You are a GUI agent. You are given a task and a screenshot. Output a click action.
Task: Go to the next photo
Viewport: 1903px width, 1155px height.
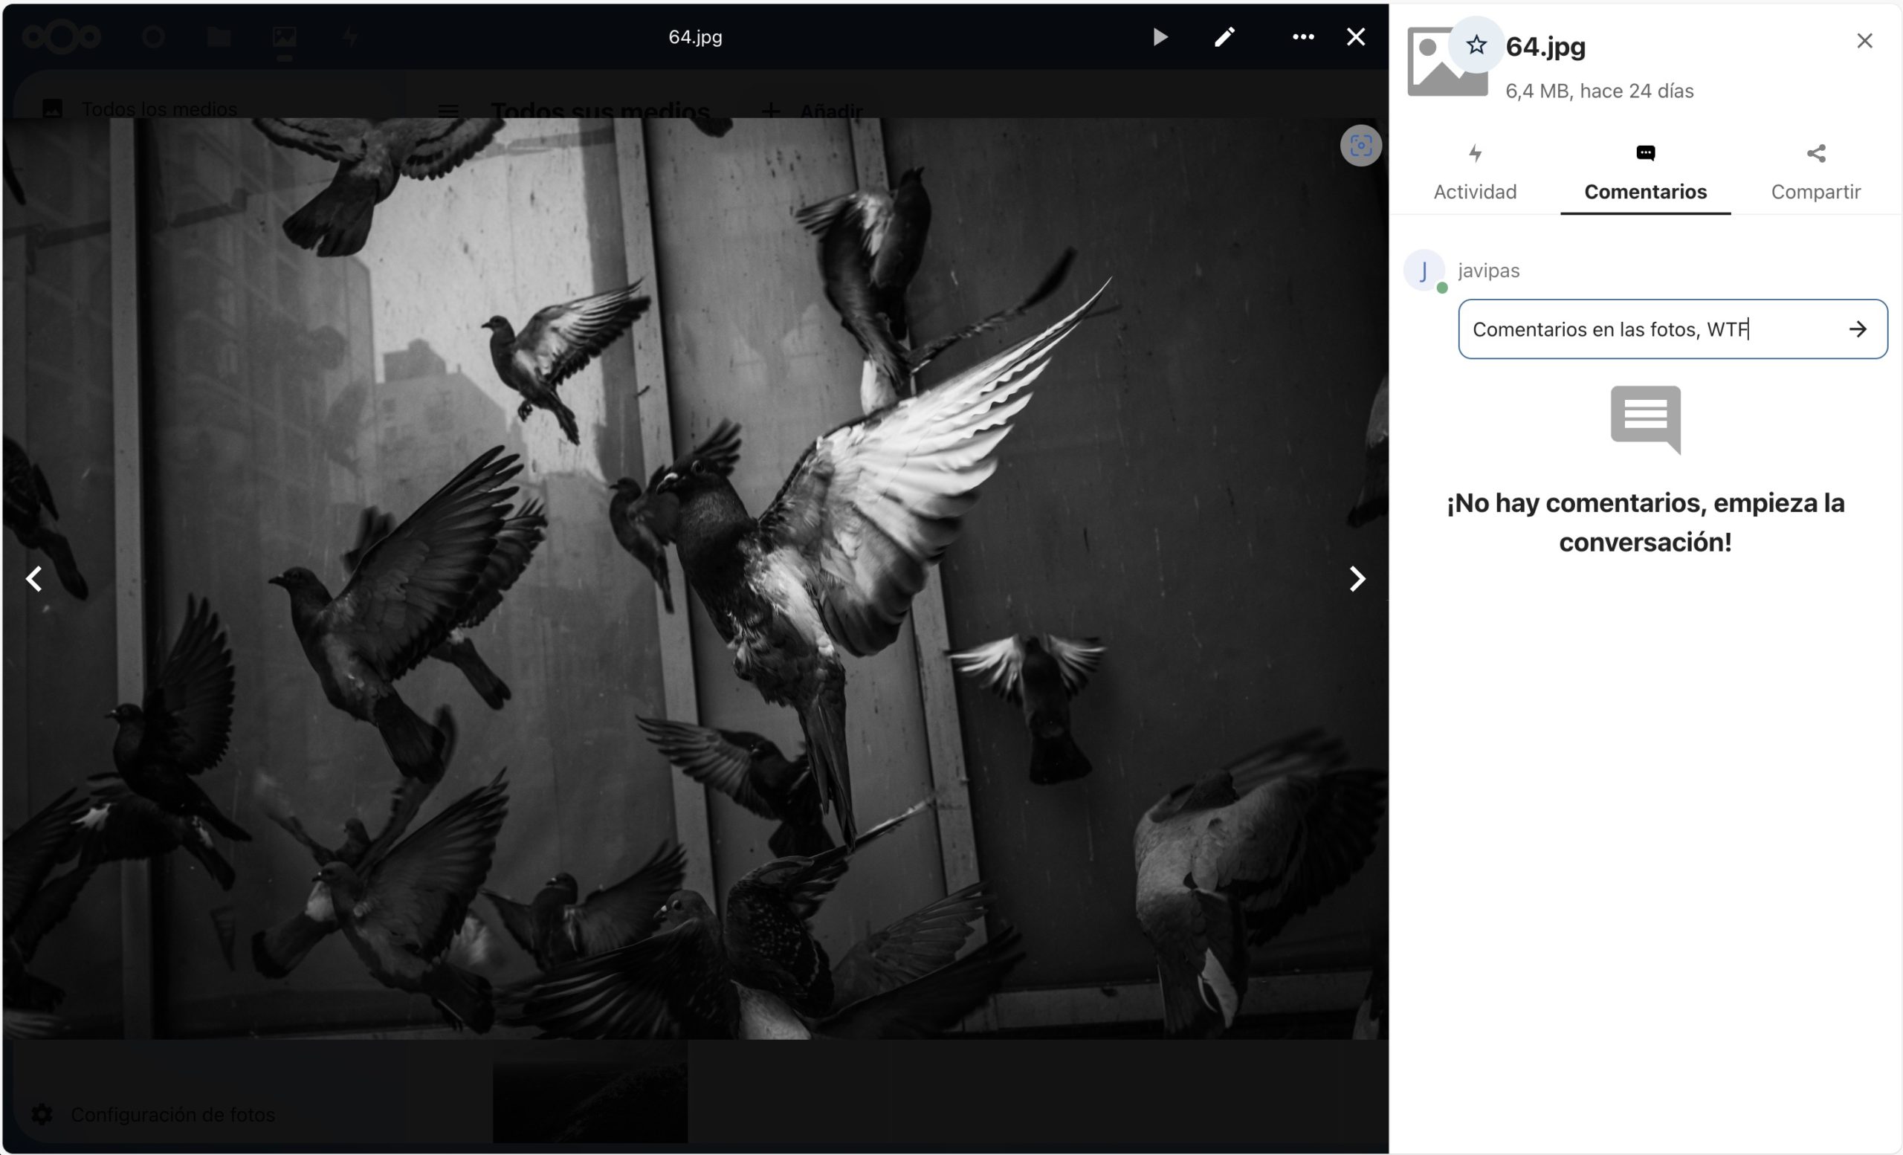[x=1356, y=579]
